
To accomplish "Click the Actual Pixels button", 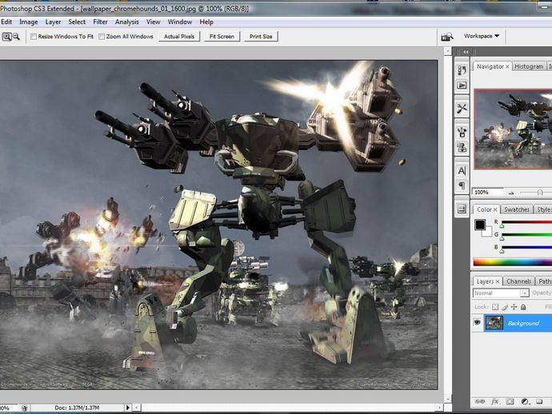I will tap(179, 36).
